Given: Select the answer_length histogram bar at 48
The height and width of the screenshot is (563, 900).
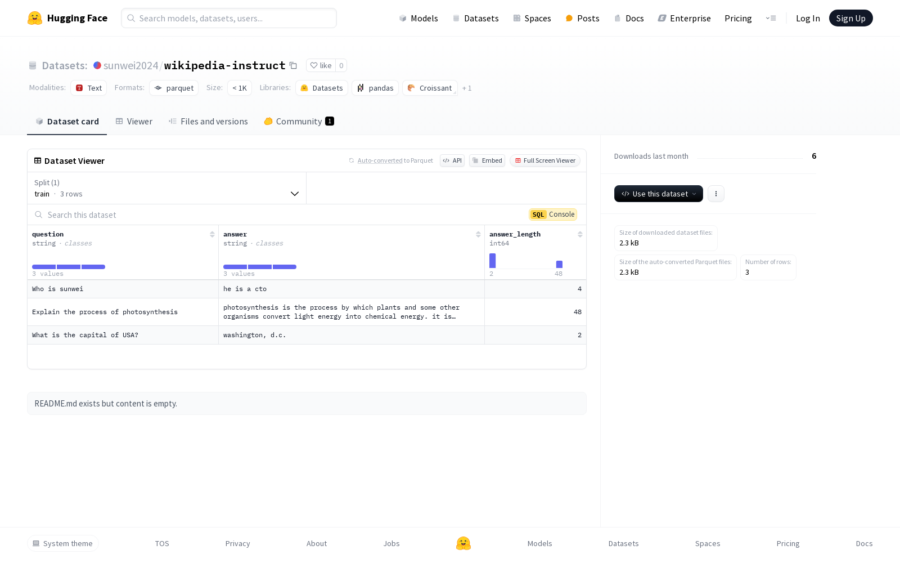Looking at the screenshot, I should 559,265.
